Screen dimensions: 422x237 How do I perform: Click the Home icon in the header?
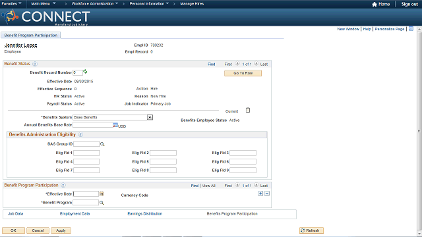(x=375, y=4)
